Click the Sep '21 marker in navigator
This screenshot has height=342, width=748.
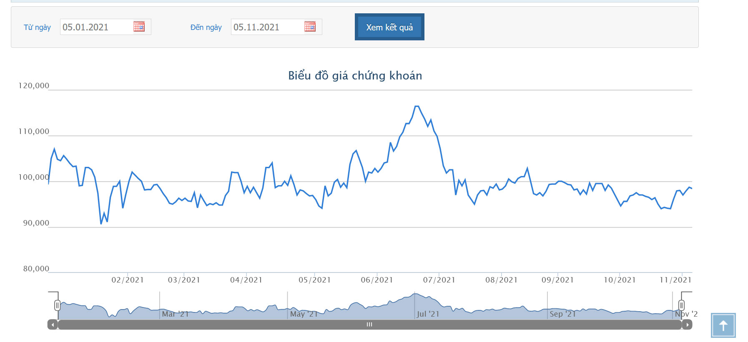point(562,314)
